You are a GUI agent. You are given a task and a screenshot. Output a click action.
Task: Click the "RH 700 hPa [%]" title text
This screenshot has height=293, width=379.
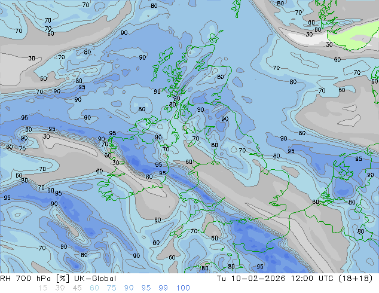coord(35,279)
